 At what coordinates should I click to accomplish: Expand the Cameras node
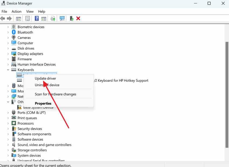pos(8,38)
